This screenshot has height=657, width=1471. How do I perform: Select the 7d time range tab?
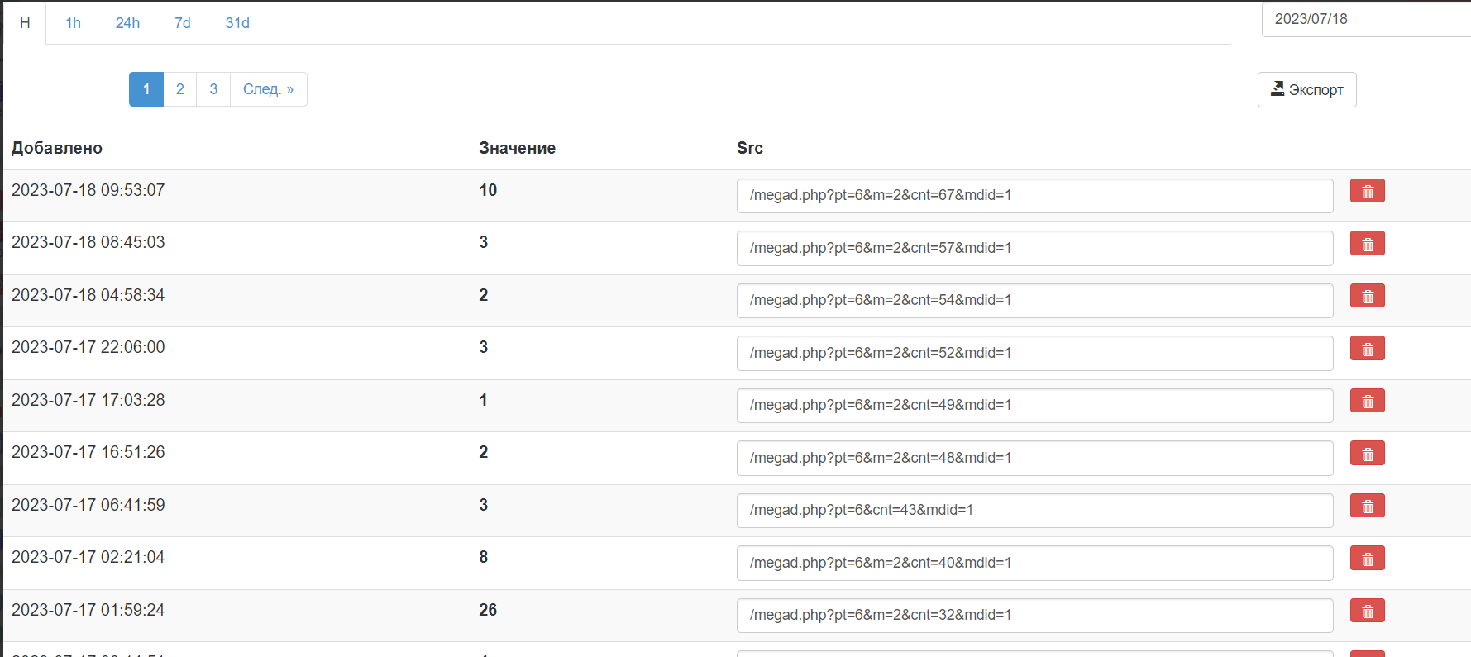coord(183,23)
